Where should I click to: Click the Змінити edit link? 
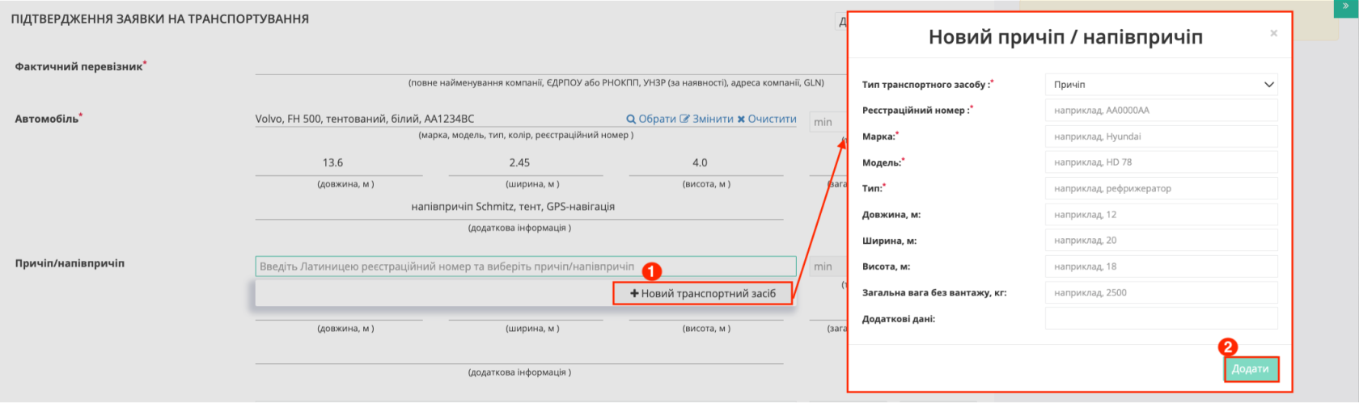click(x=706, y=119)
